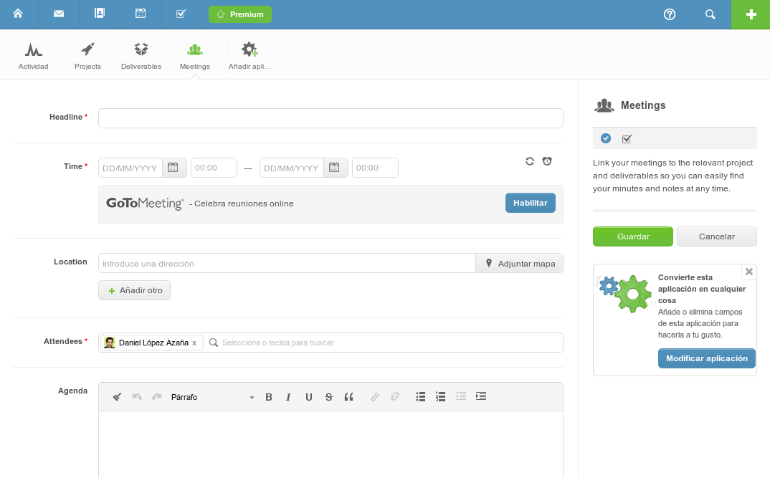Open the start date calendar picker
The width and height of the screenshot is (770, 478).
[174, 168]
